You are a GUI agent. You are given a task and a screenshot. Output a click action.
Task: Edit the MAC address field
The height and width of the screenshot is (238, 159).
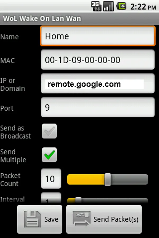(98, 60)
